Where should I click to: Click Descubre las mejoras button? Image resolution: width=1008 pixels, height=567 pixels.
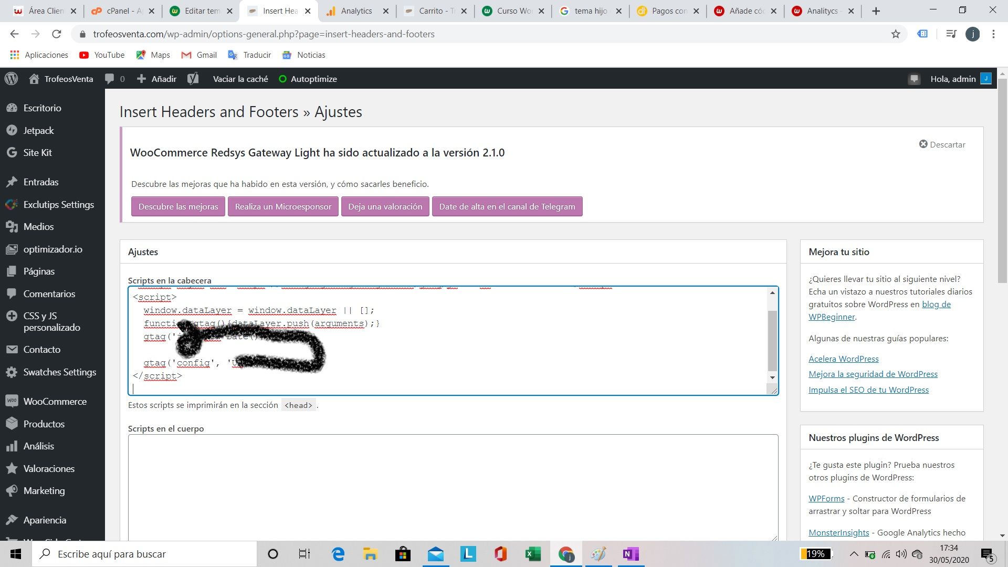[178, 206]
